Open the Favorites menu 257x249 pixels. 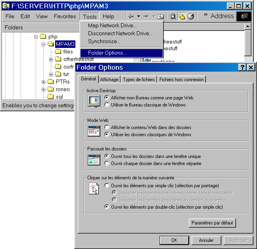point(65,16)
